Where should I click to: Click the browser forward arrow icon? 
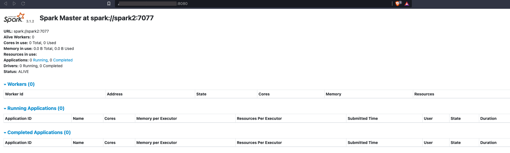(14, 4)
